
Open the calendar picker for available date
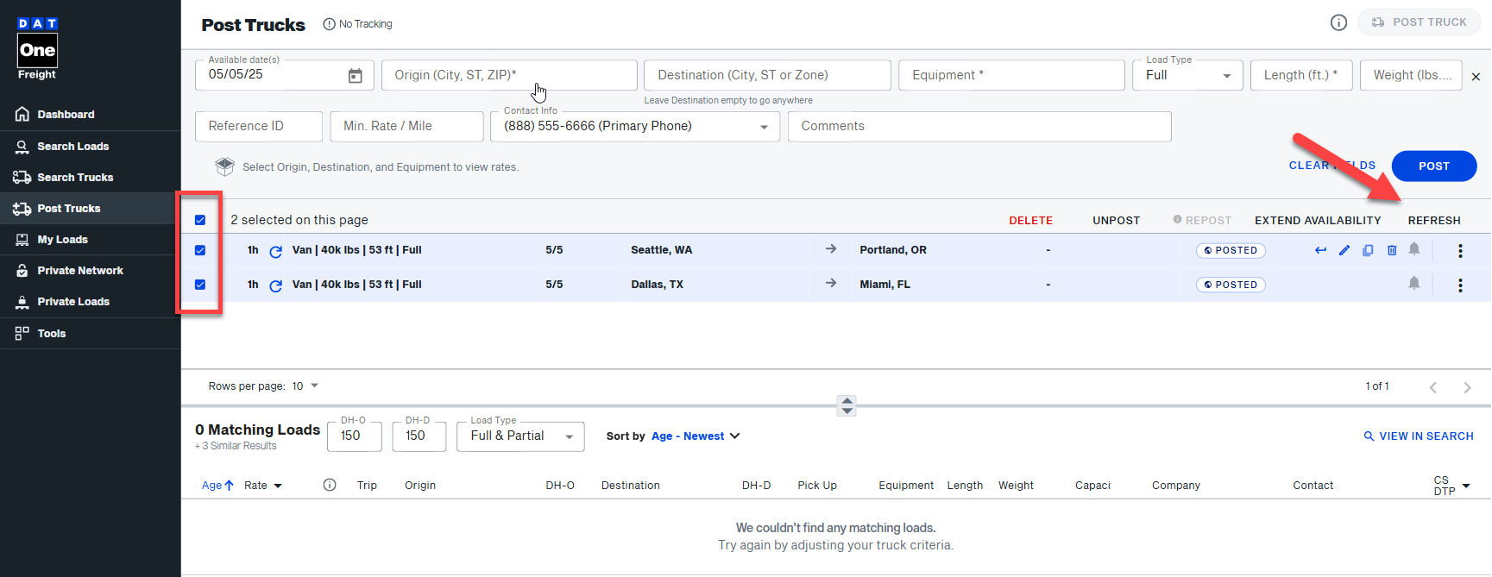click(355, 76)
